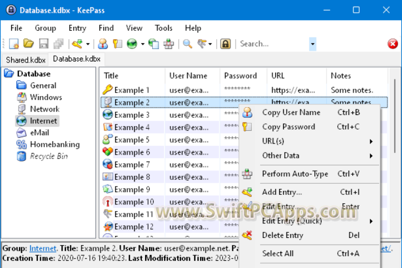This screenshot has width=402, height=268.
Task: Sort by the User Name column header
Action: coord(193,76)
